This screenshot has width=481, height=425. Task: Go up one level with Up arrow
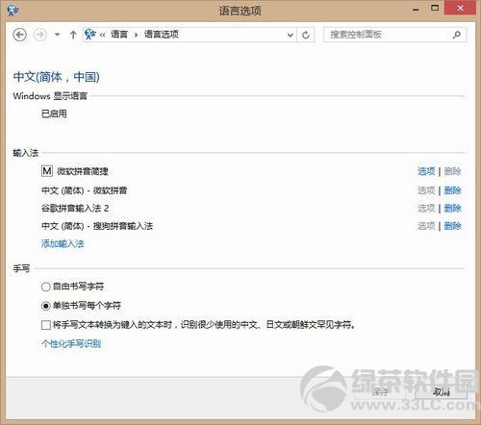(x=73, y=35)
